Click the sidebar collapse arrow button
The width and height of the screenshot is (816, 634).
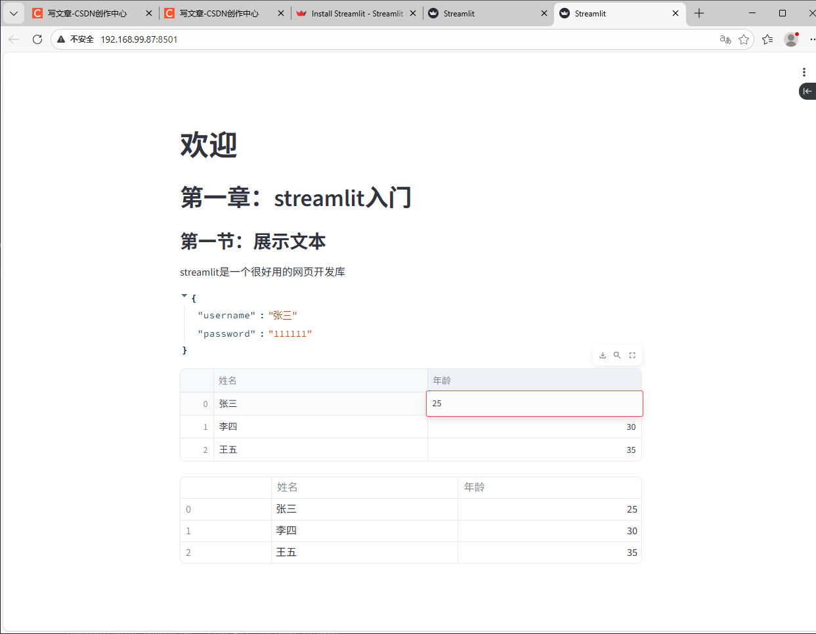[807, 91]
